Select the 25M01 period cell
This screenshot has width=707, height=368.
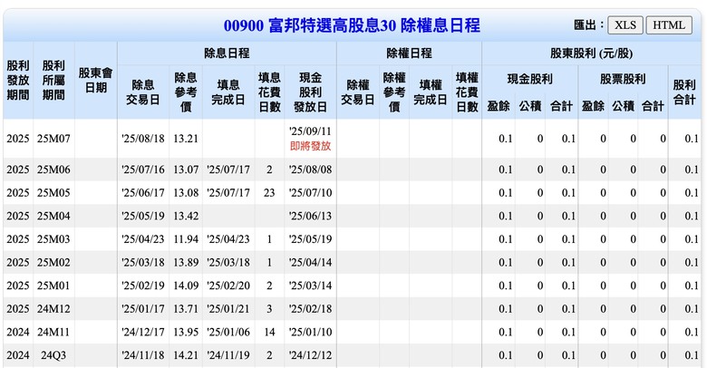pyautogui.click(x=53, y=286)
